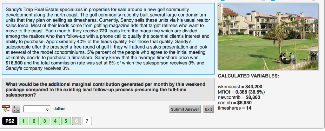Viewport: 325px width, 131px height.
Task: Click the golf community photo
Action: 268,36
